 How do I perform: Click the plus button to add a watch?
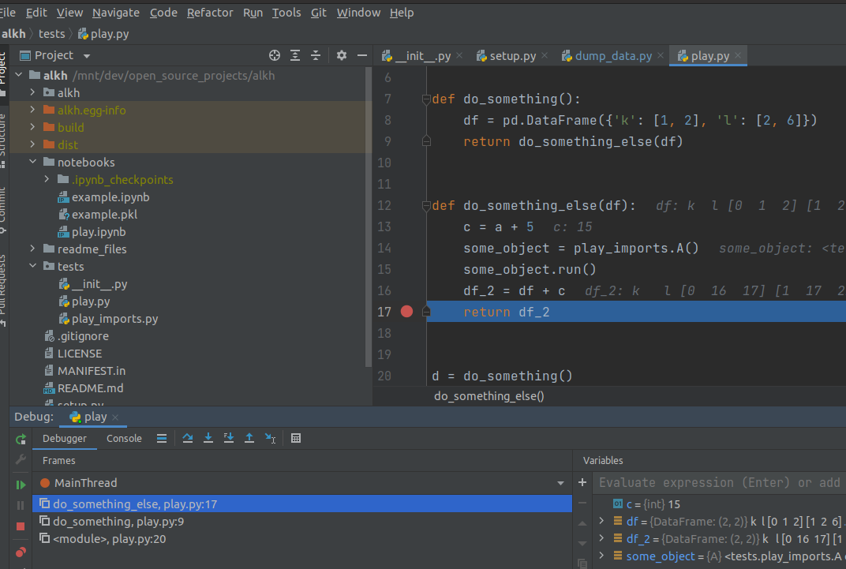pyautogui.click(x=582, y=482)
